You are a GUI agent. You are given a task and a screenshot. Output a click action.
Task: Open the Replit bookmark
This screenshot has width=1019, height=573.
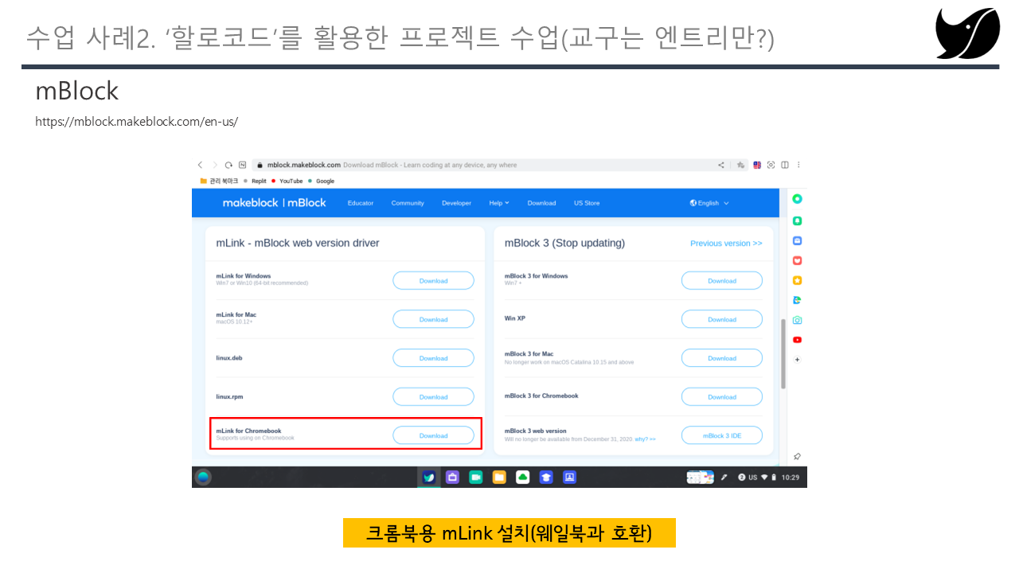point(255,181)
